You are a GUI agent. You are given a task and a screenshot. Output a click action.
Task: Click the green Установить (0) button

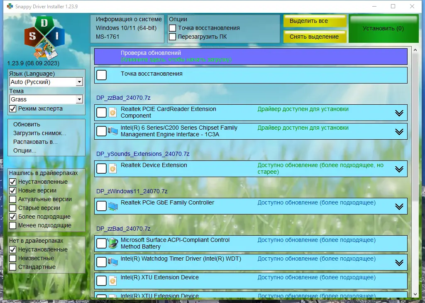[383, 29]
